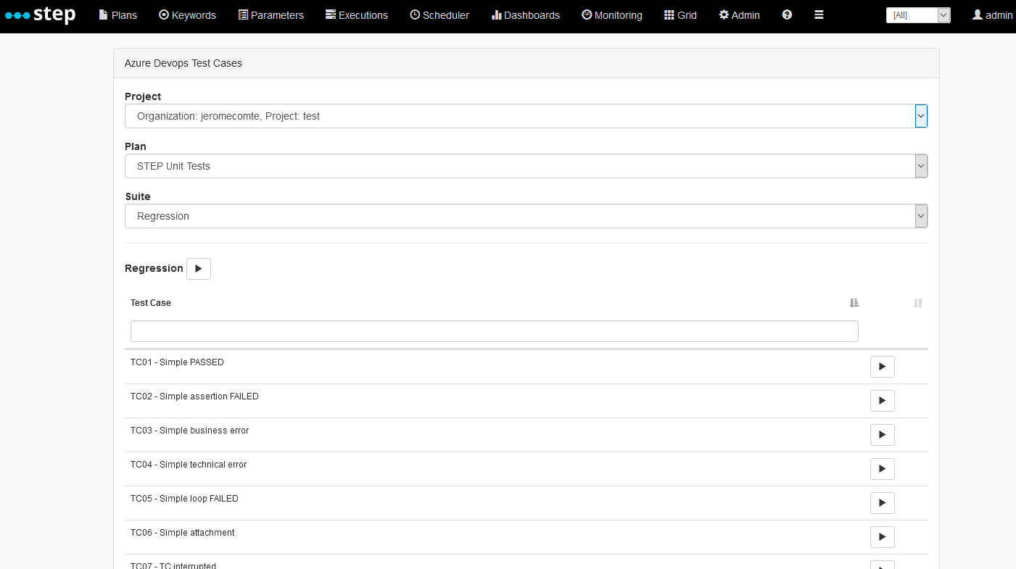Select the TC02 - Simple assertion FAILED text
This screenshot has height=569, width=1016.
[x=194, y=396]
